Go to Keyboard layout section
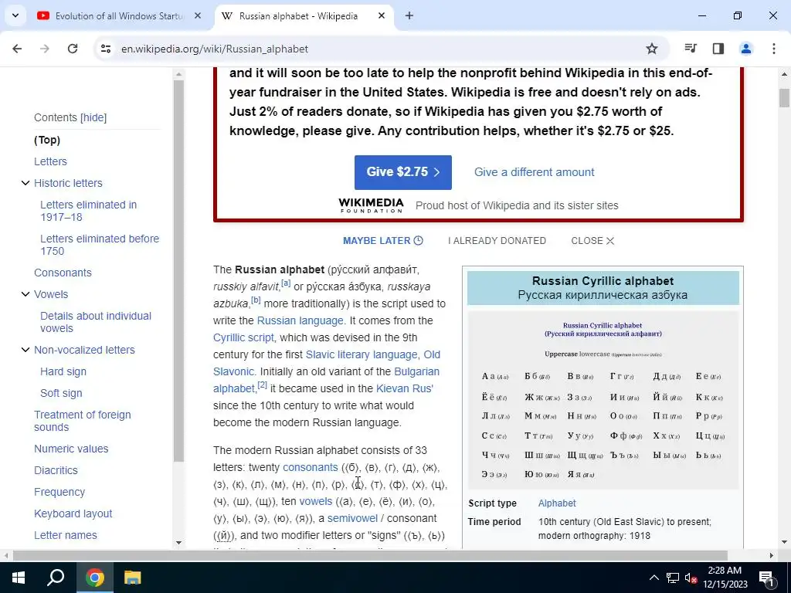Viewport: 791px width, 593px height. (x=73, y=513)
